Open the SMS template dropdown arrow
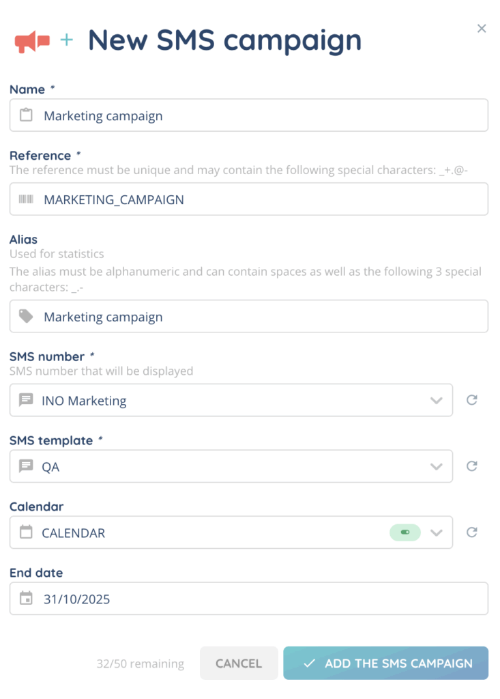 pos(437,467)
